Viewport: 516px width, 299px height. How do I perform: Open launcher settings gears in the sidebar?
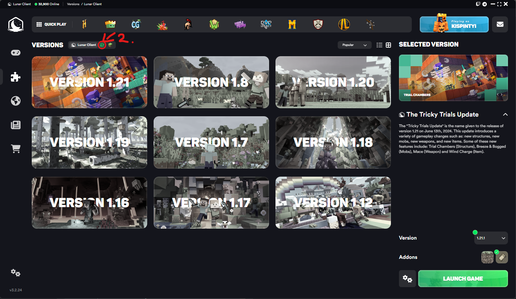click(16, 273)
